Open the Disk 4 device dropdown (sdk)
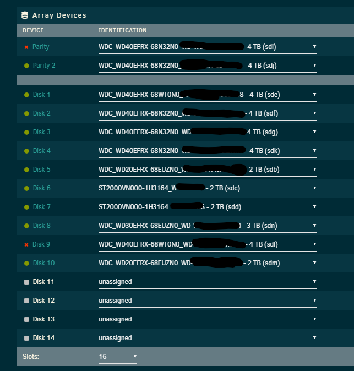The width and height of the screenshot is (354, 371). (208, 151)
